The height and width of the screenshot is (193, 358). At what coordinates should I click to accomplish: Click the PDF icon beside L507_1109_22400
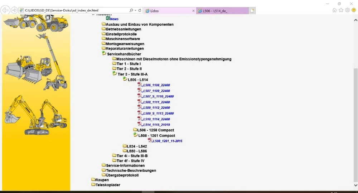click(140, 90)
